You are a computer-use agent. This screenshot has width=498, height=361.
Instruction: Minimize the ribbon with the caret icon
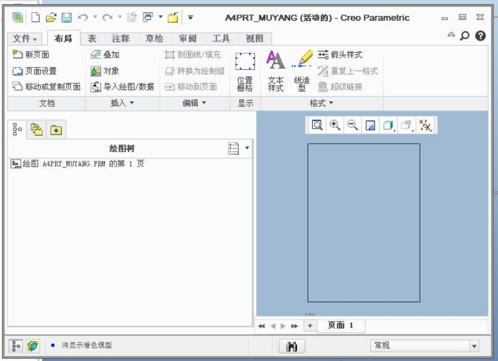(x=451, y=35)
